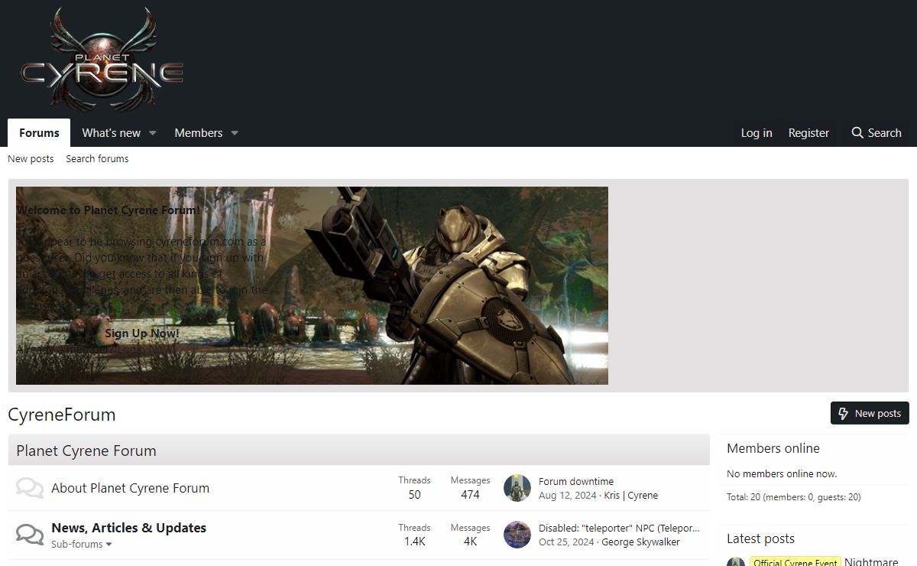The height and width of the screenshot is (566, 917).
Task: Click the Official Cyrene Event label
Action: pyautogui.click(x=795, y=562)
